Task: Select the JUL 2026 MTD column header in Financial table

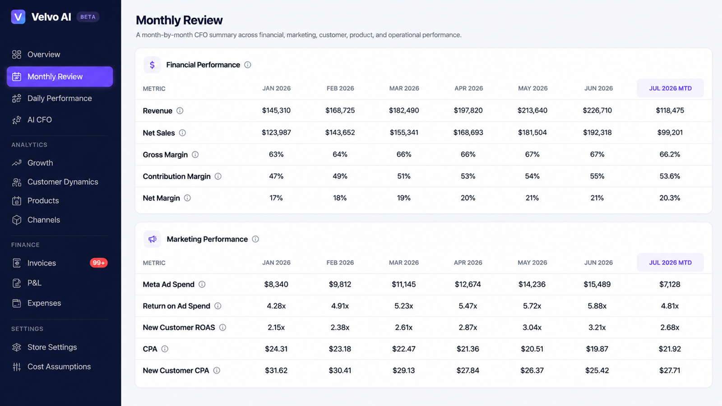Action: [x=670, y=88]
